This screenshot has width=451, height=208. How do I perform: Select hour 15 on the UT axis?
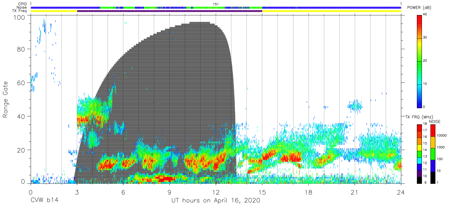262,191
